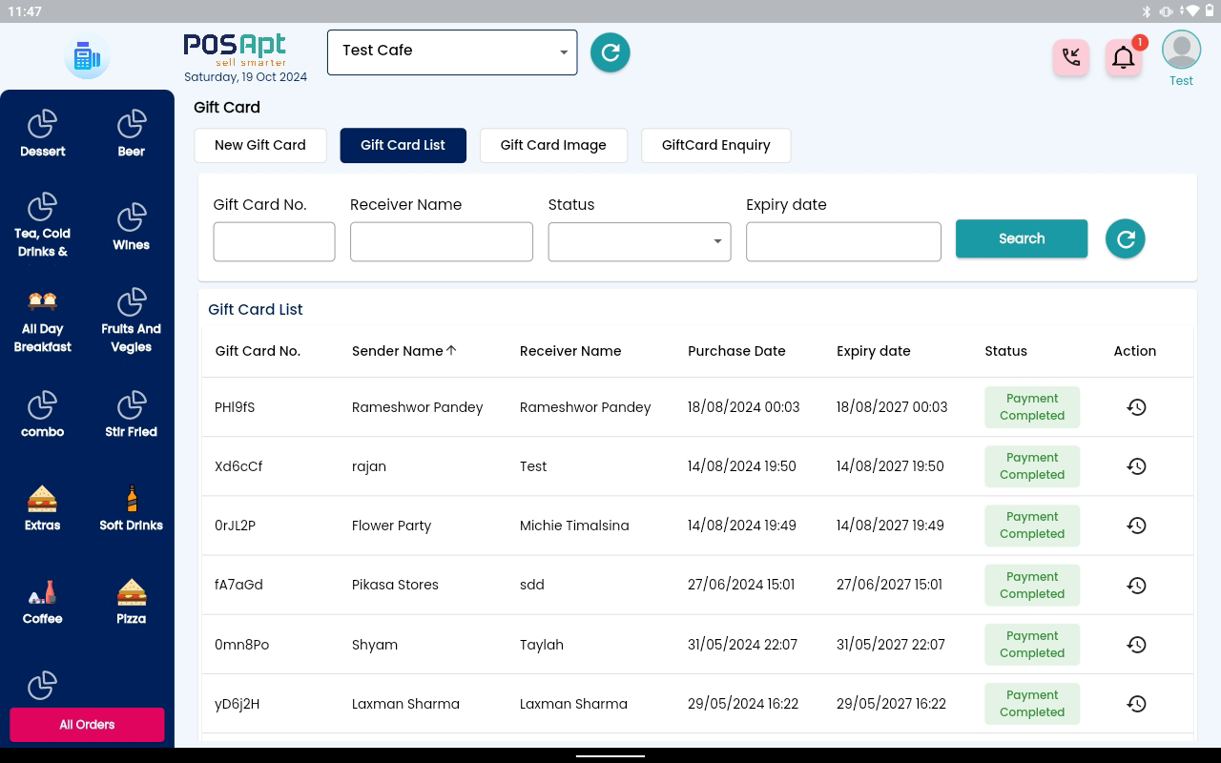Image resolution: width=1221 pixels, height=763 pixels.
Task: Select gift card number Xd6cCf
Action: 238,466
